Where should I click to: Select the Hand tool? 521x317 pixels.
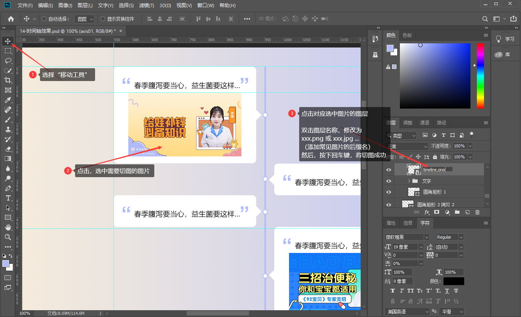click(8, 227)
